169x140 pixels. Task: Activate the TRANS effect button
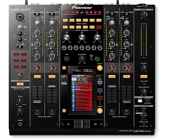pos(92,20)
